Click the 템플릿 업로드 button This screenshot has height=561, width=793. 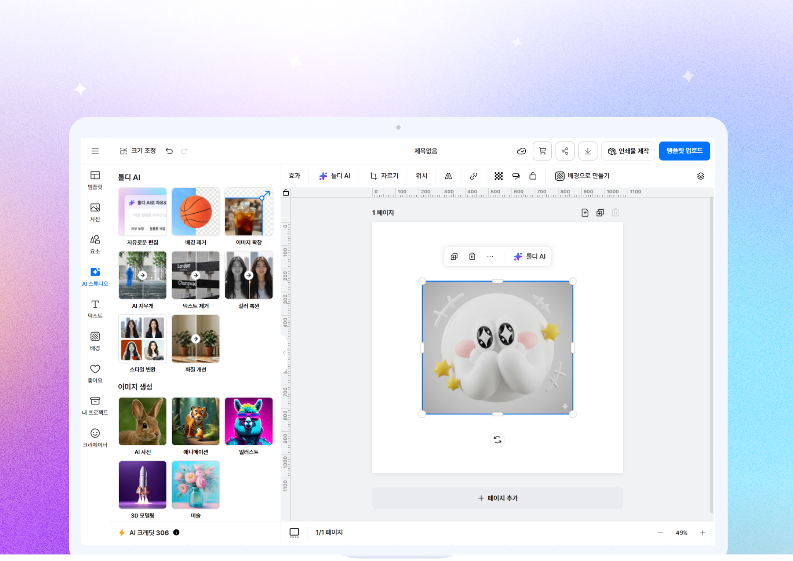[x=684, y=151]
